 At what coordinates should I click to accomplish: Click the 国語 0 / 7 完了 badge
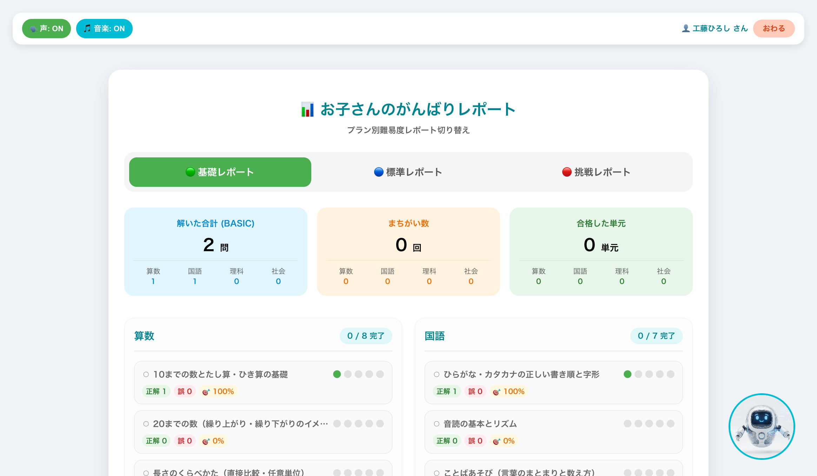pyautogui.click(x=656, y=336)
